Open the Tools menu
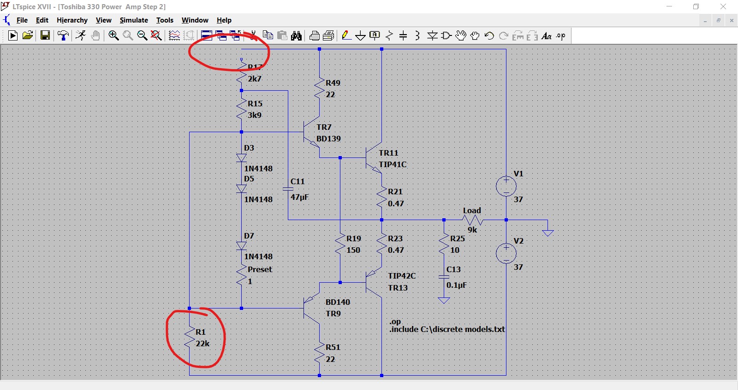This screenshot has width=738, height=390. 165,20
